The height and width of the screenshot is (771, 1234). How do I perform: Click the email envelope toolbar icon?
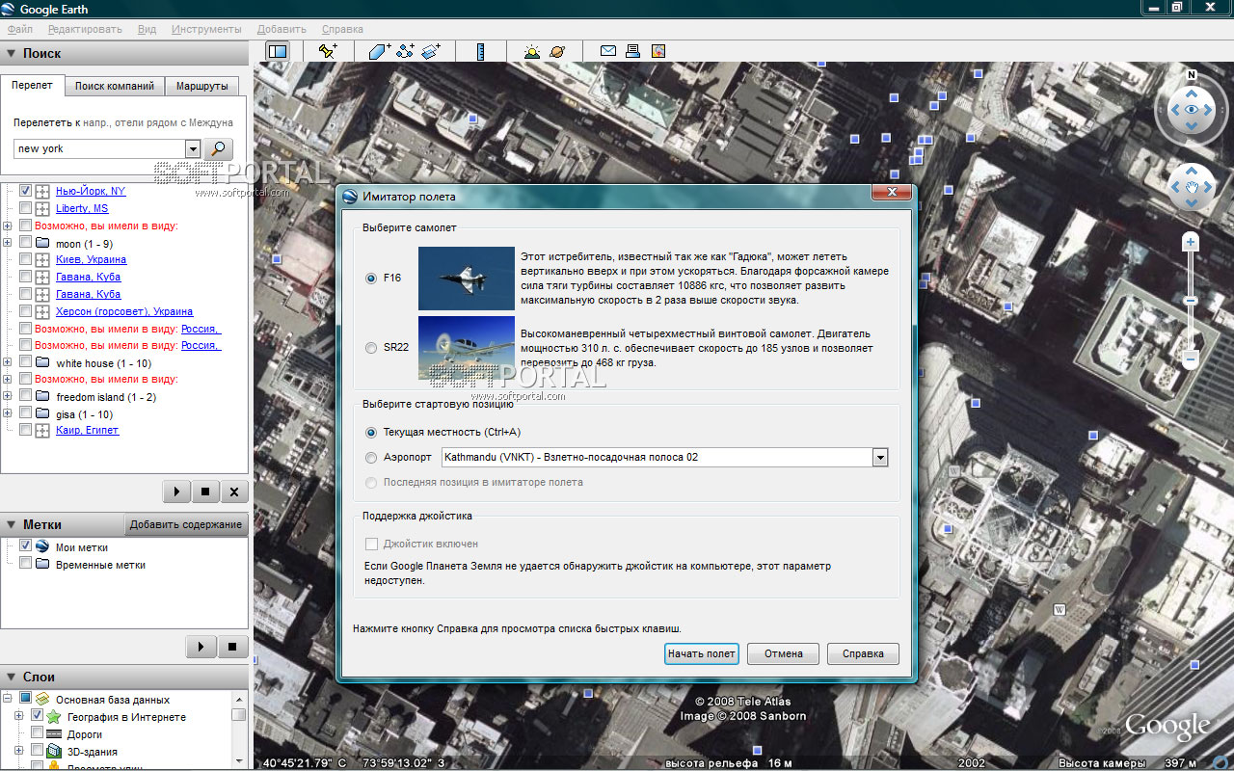pos(608,51)
